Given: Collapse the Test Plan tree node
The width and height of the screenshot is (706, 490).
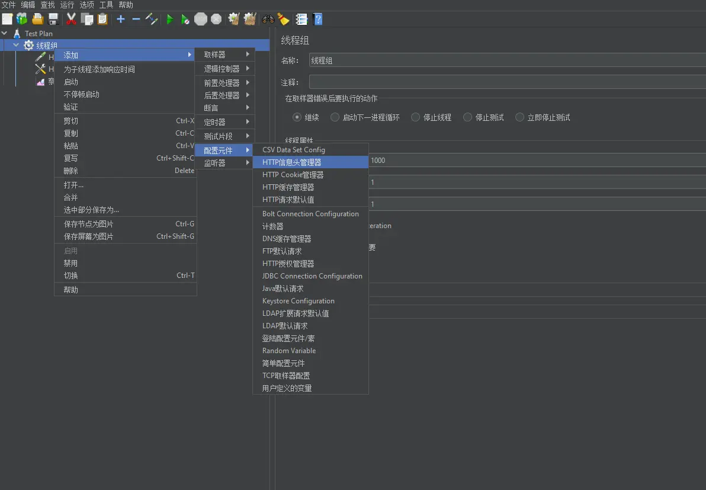Looking at the screenshot, I should [5, 34].
